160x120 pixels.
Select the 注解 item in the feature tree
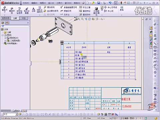(8, 32)
